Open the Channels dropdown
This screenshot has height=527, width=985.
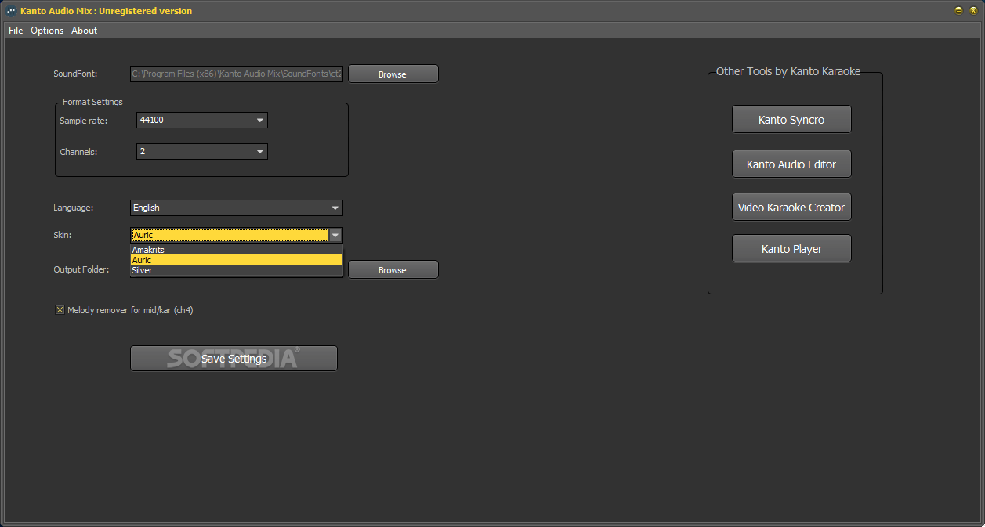coord(202,151)
